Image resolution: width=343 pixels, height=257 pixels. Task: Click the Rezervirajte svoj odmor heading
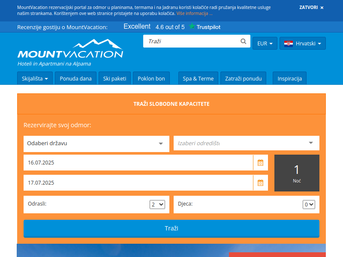pyautogui.click(x=57, y=125)
